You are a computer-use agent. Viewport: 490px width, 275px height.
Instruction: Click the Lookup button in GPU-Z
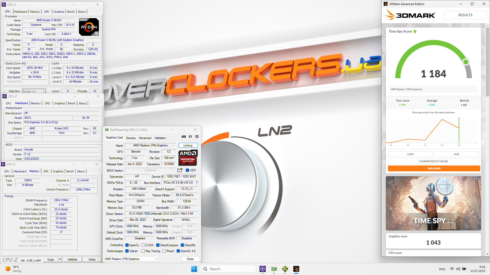coord(188,145)
